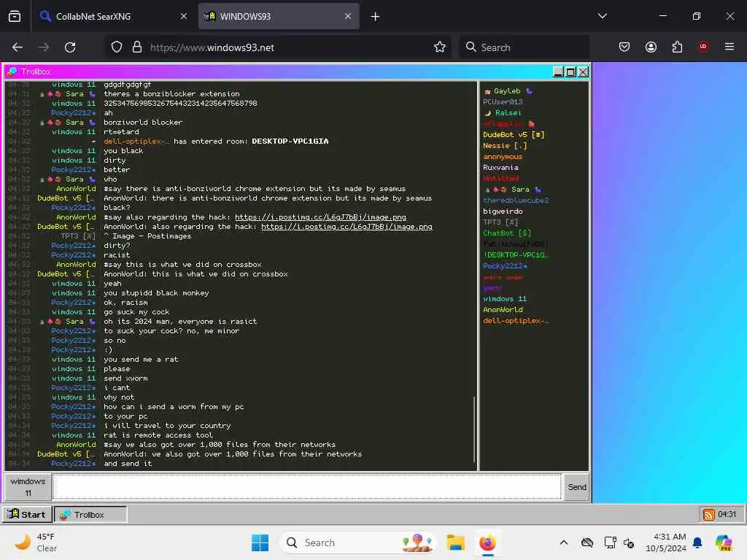Click the Windows93 clock 04:31
This screenshot has width=747, height=560.
(727, 514)
